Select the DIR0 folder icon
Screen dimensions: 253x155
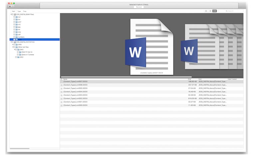pos(17,45)
